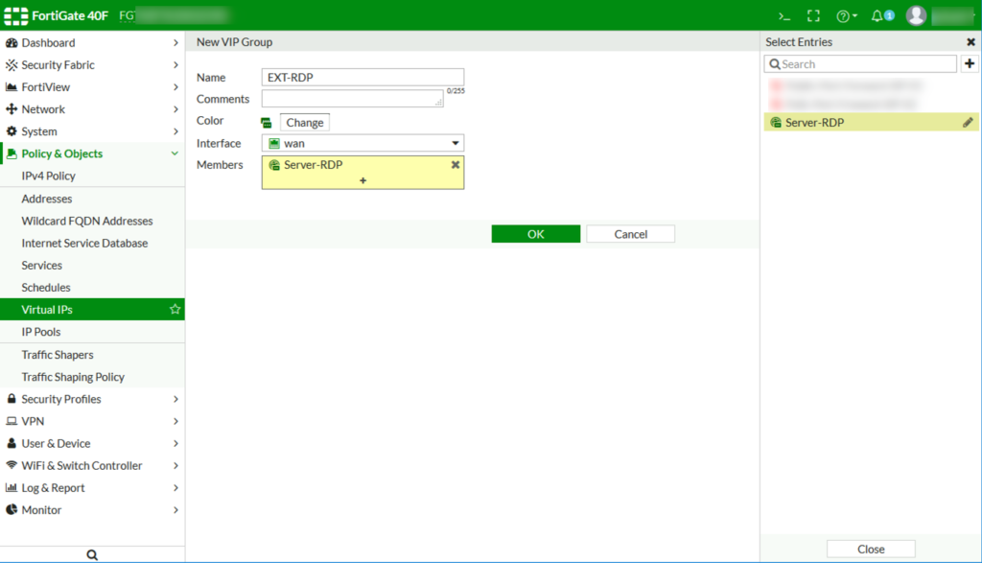Remove Server-RDP member with the X icon

tap(456, 164)
